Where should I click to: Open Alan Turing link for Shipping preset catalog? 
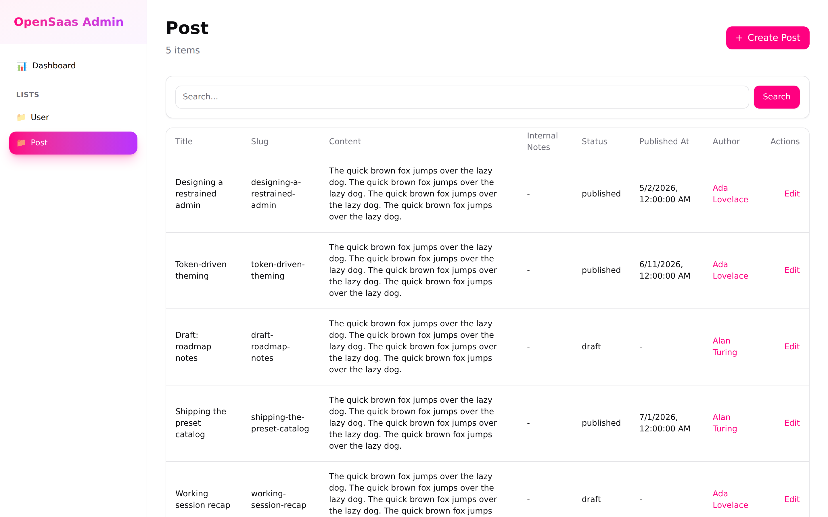pos(725,423)
